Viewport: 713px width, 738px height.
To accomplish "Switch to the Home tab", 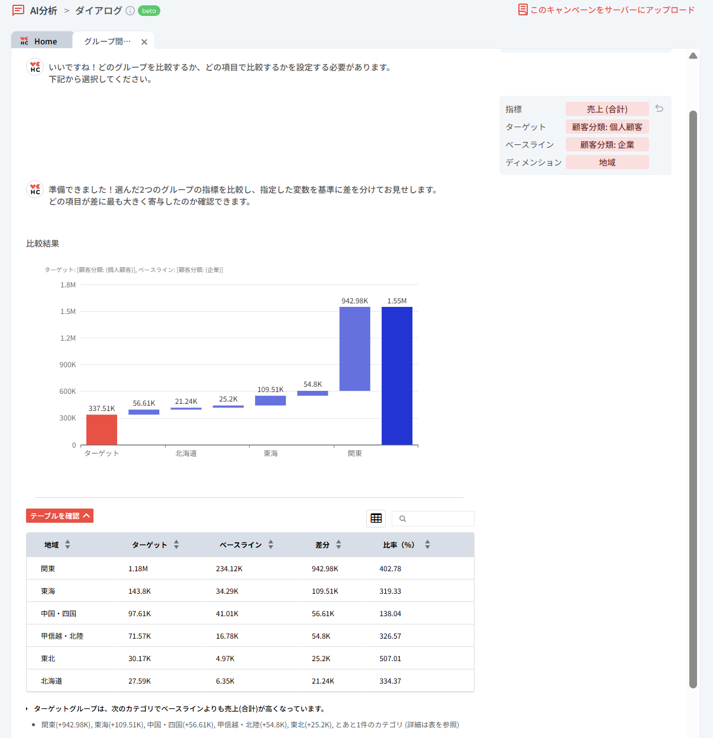I will 41,41.
